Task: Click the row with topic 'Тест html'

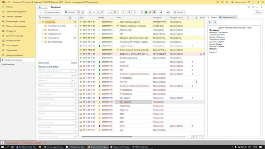Action: pyautogui.click(x=142, y=82)
